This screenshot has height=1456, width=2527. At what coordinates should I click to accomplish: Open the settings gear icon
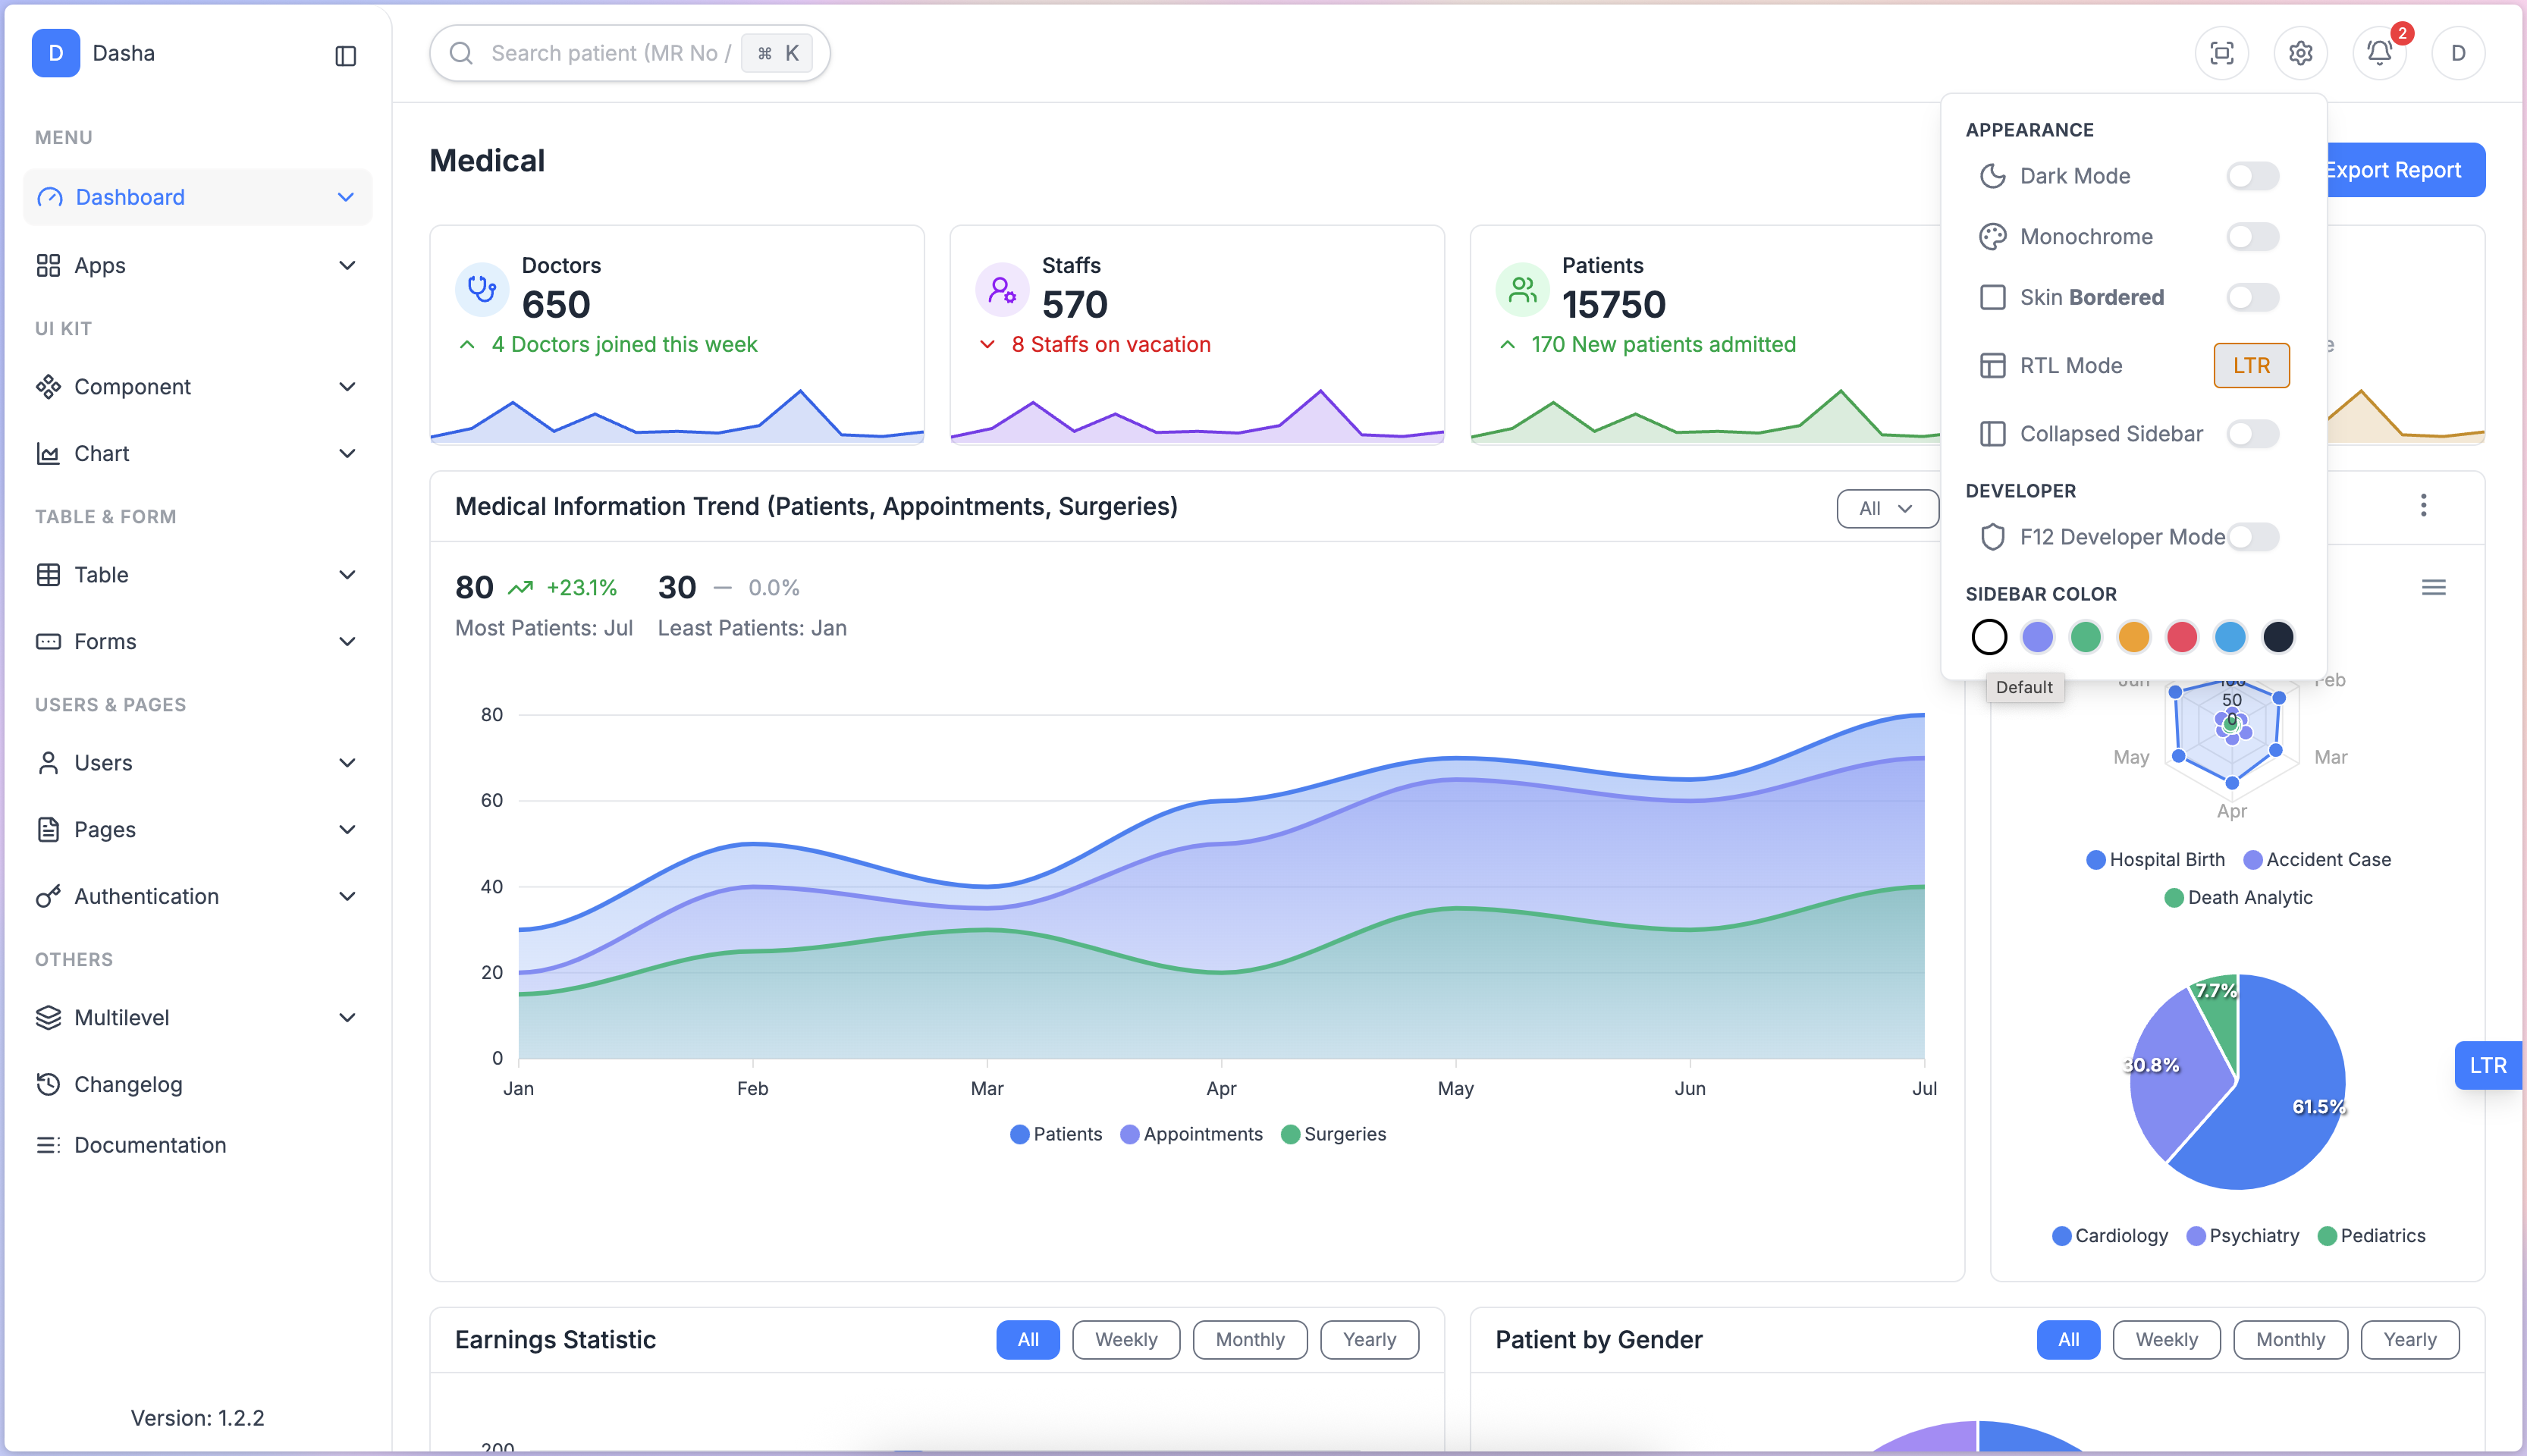[2300, 53]
